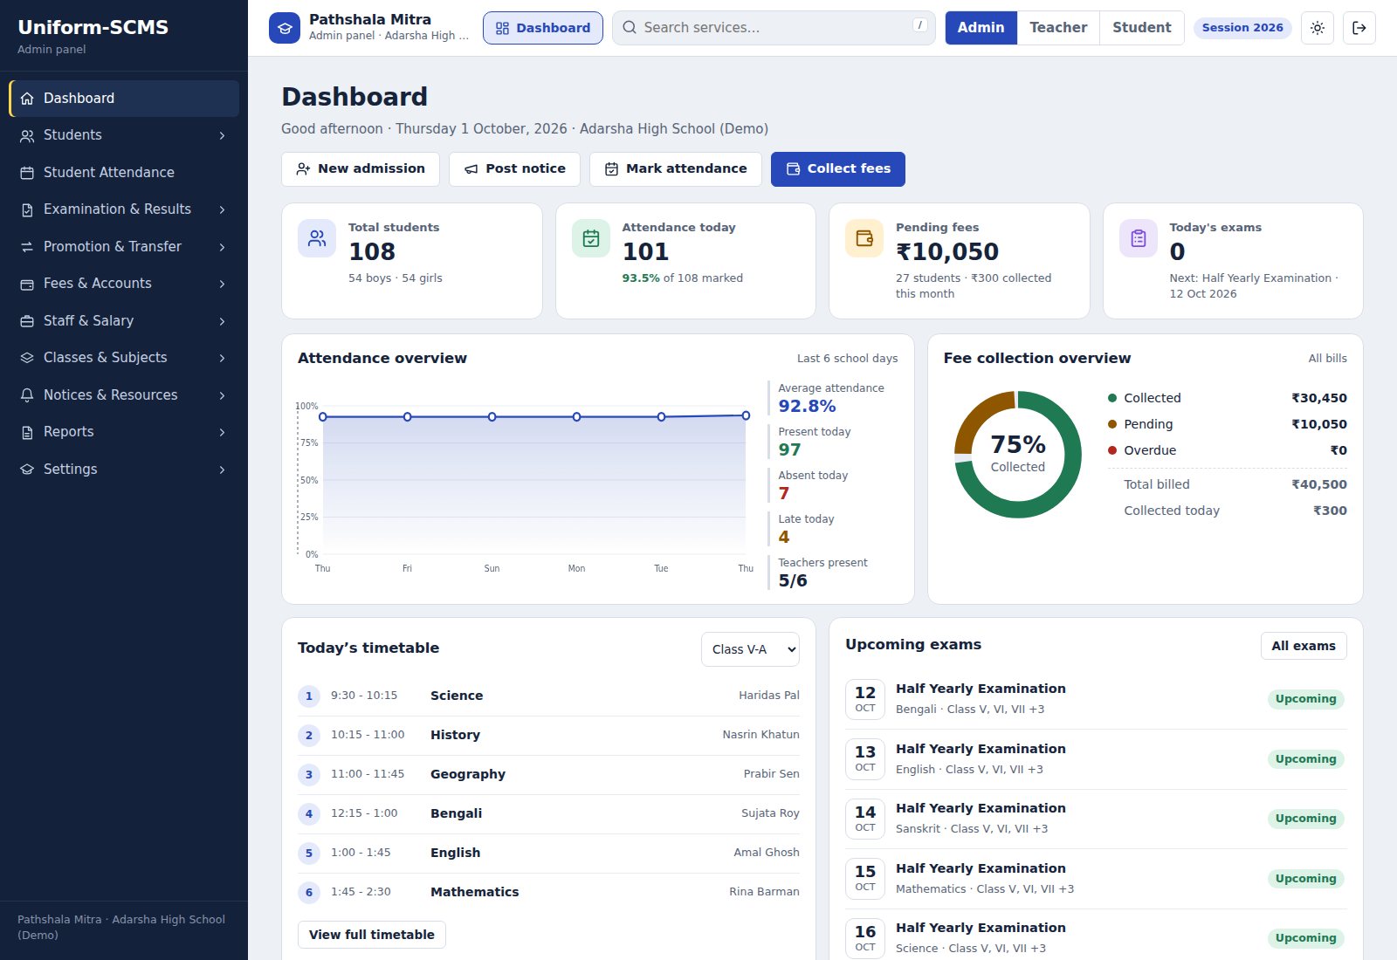Click the Mathematics 1:45 - 2:30 period
The width and height of the screenshot is (1397, 960).
pos(548,892)
